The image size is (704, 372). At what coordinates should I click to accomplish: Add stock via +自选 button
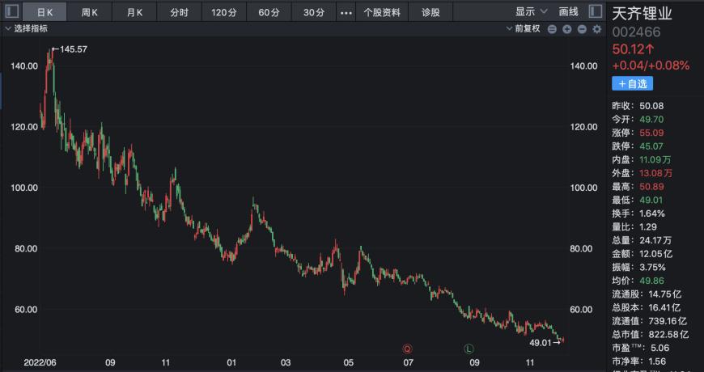[x=632, y=84]
